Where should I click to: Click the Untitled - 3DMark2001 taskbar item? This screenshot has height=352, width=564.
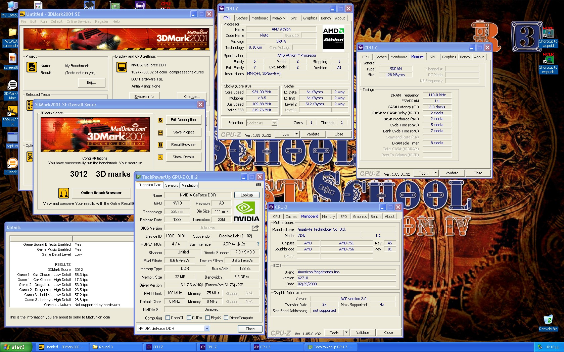(x=62, y=347)
